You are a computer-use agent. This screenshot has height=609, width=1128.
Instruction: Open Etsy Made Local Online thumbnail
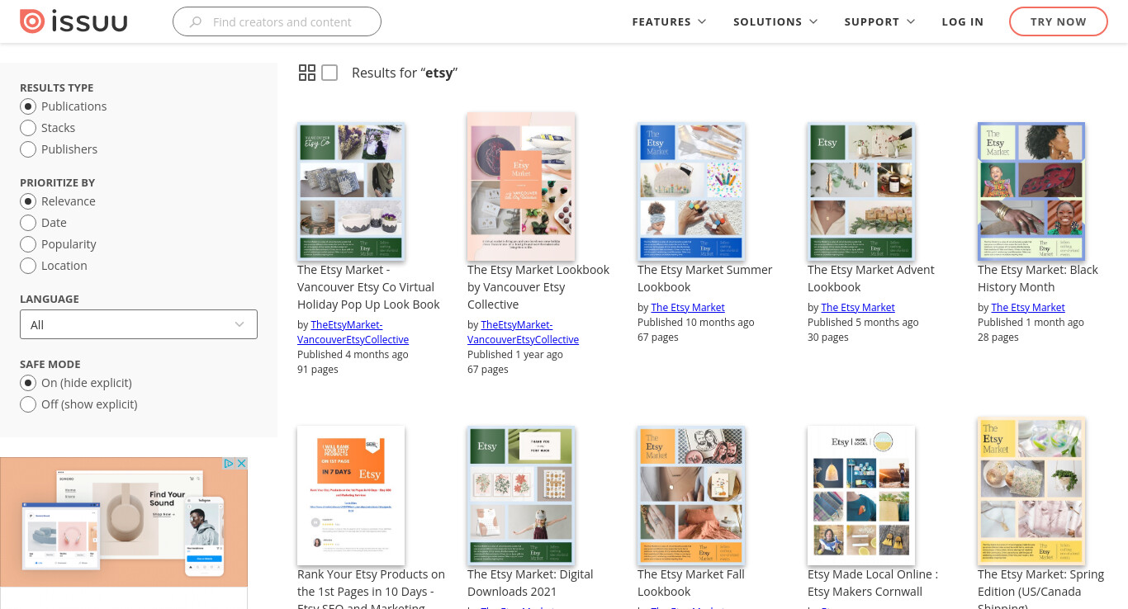(x=861, y=495)
